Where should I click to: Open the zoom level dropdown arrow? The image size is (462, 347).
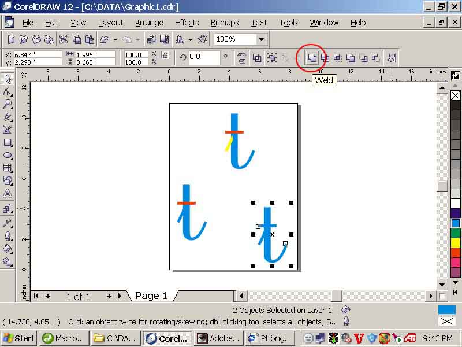coord(261,39)
